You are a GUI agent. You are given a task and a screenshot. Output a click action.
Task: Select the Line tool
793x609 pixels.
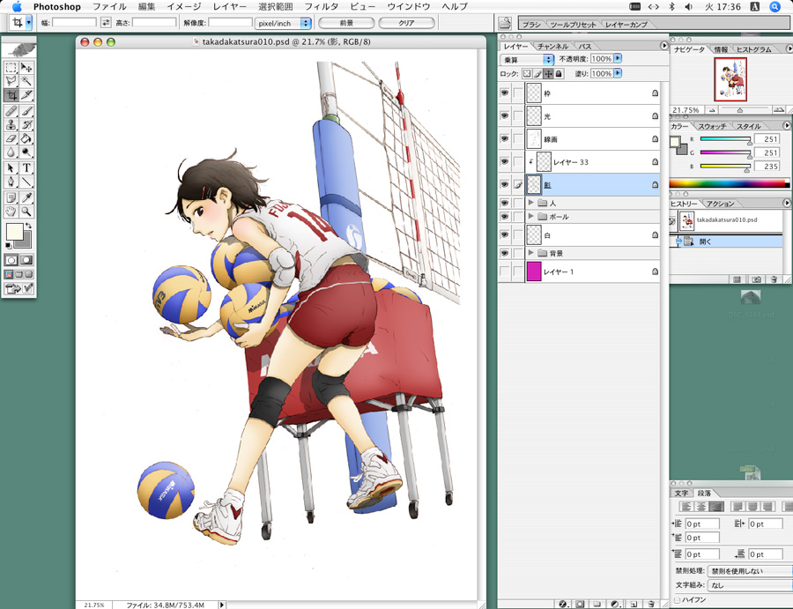(x=26, y=182)
